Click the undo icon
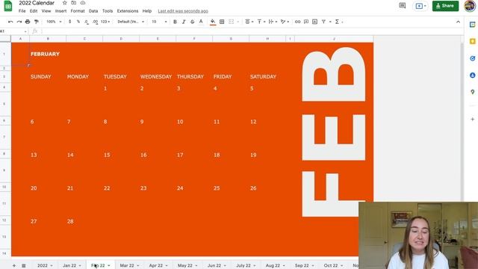 click(10, 22)
